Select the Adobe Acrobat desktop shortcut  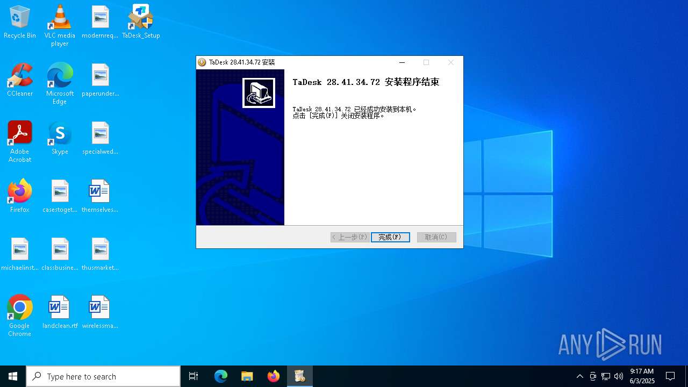click(x=20, y=142)
